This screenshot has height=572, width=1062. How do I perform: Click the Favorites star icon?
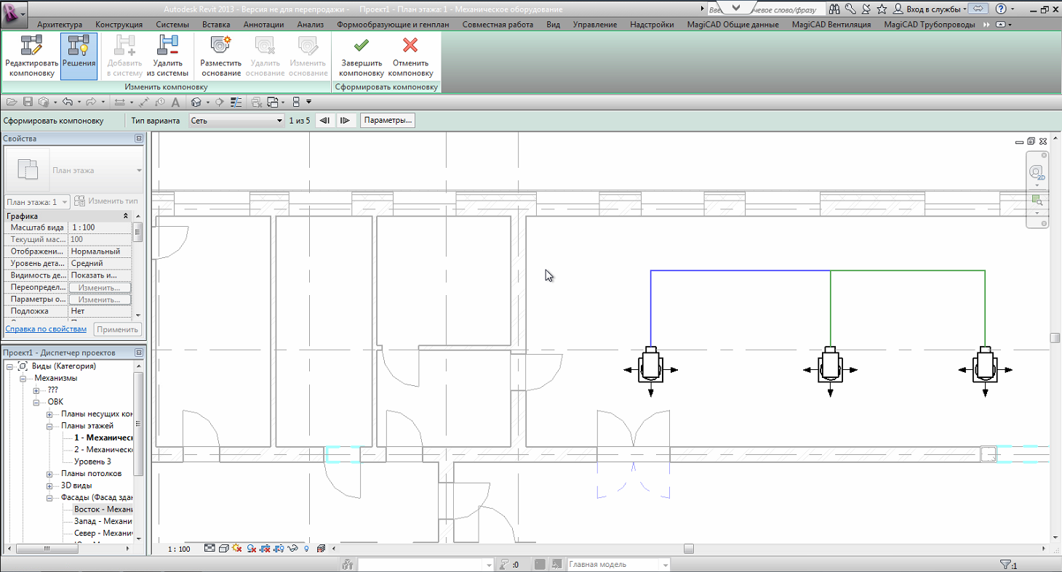click(882, 9)
